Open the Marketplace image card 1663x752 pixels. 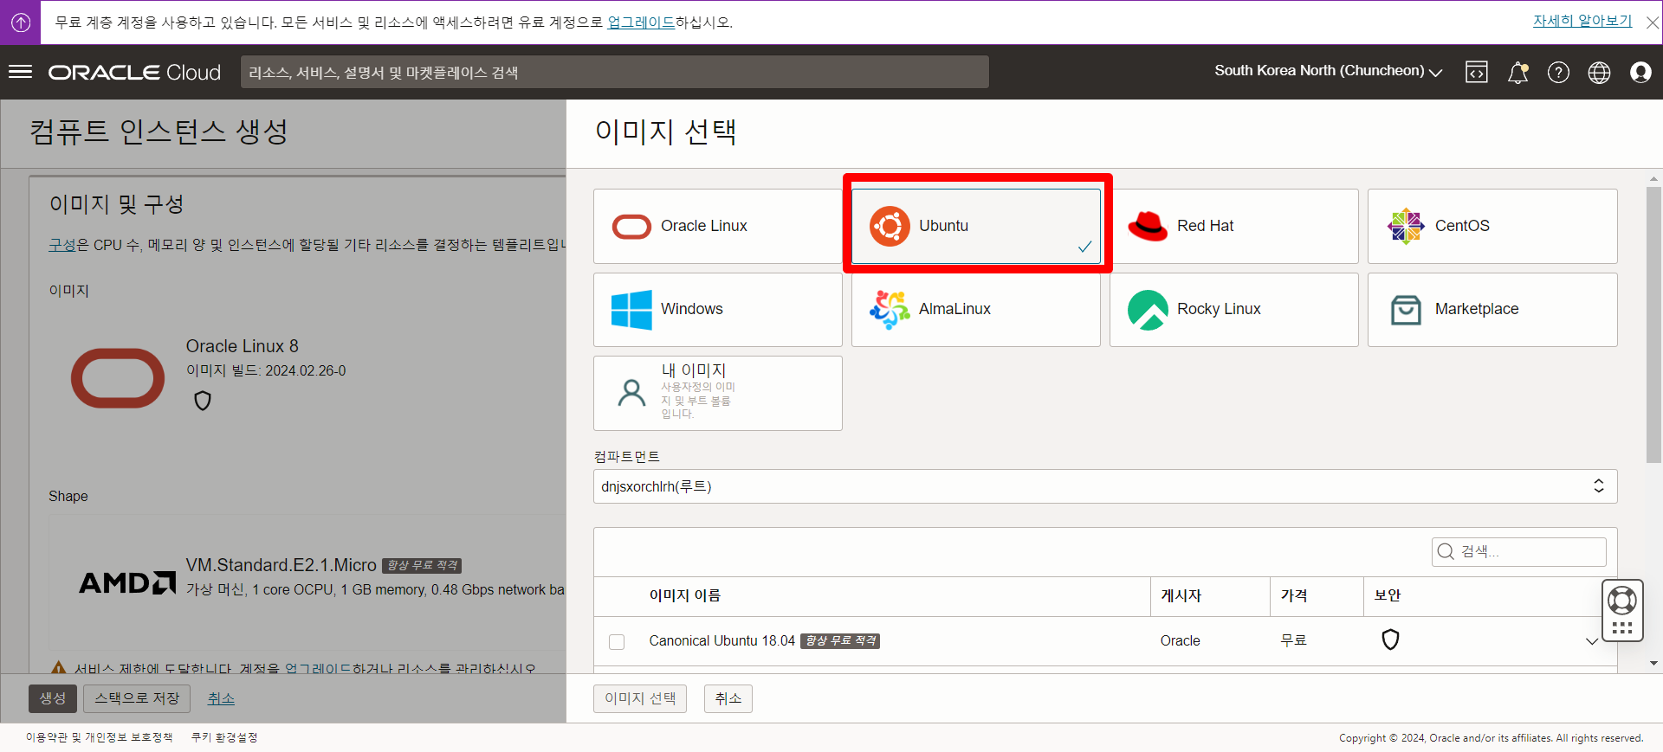tap(1492, 310)
